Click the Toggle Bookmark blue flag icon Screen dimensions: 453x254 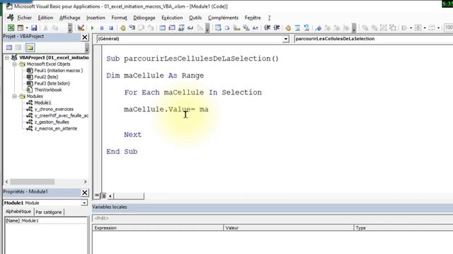(319, 28)
